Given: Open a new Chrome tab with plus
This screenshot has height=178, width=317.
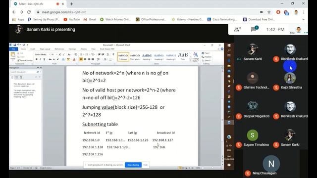Looking at the screenshot, I should pyautogui.click(x=71, y=4).
